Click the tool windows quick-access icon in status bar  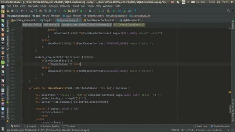click(x=8, y=130)
